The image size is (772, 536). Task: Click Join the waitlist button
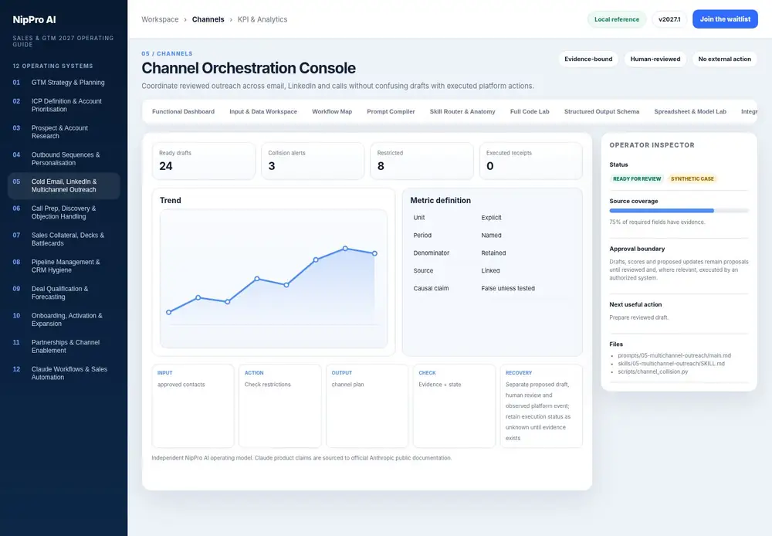725,19
